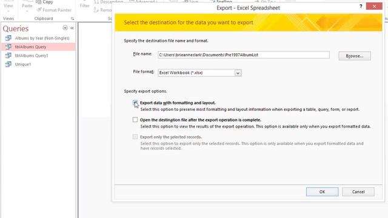Image resolution: width=388 pixels, height=218 pixels.
Task: Select Albums by Year (Non-Singles) query
Action: (x=42, y=38)
